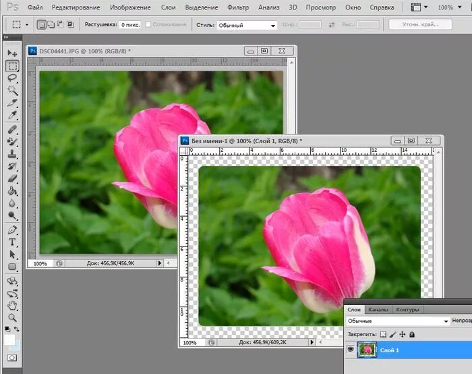Select the Hand tool
Viewport: 472px width, 374px height.
(12, 306)
